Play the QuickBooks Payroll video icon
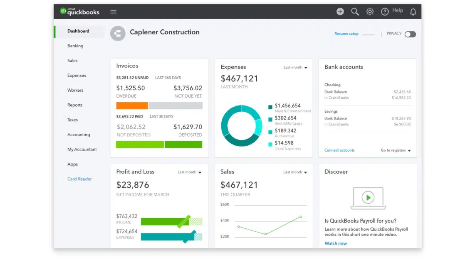The height and width of the screenshot is (258, 476). point(368,198)
